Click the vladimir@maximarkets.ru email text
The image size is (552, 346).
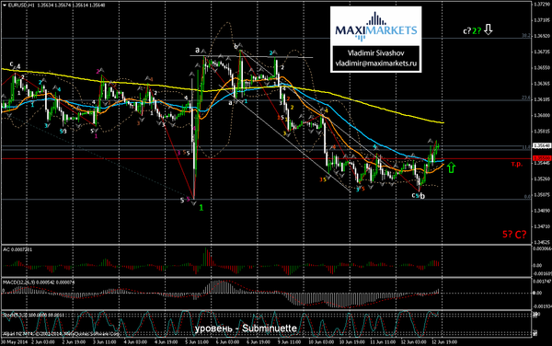tap(375, 63)
